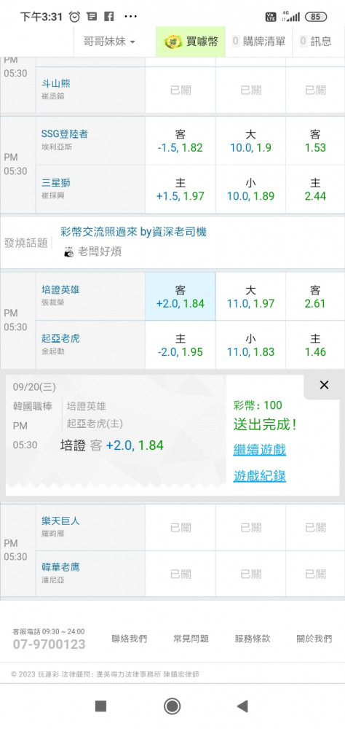
Task: Click the 遊戲紀錄 link
Action: (x=260, y=475)
